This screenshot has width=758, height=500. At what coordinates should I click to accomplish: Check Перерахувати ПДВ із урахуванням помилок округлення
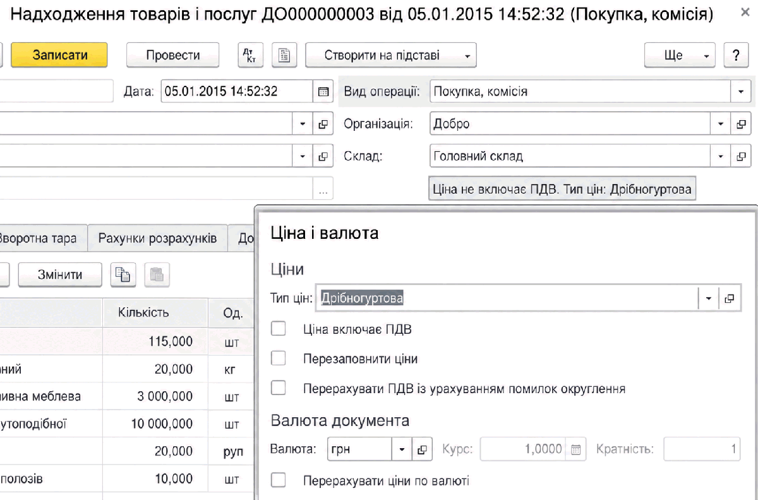[279, 388]
